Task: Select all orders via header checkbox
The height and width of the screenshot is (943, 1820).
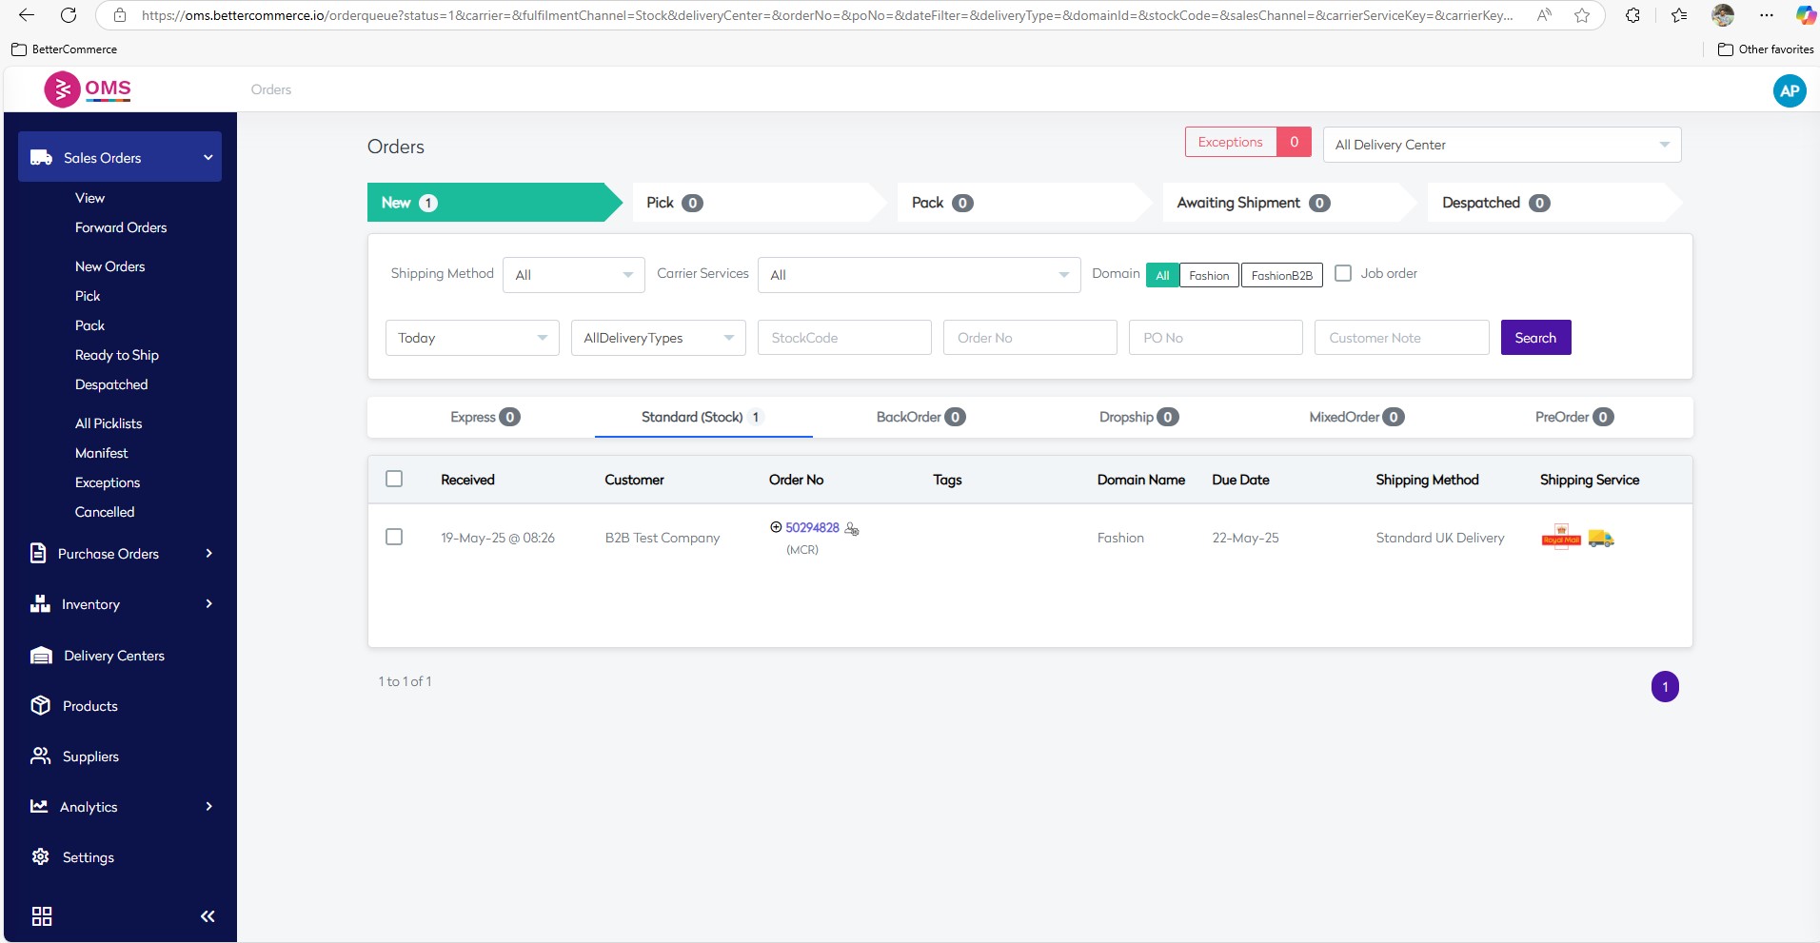Action: pos(394,479)
